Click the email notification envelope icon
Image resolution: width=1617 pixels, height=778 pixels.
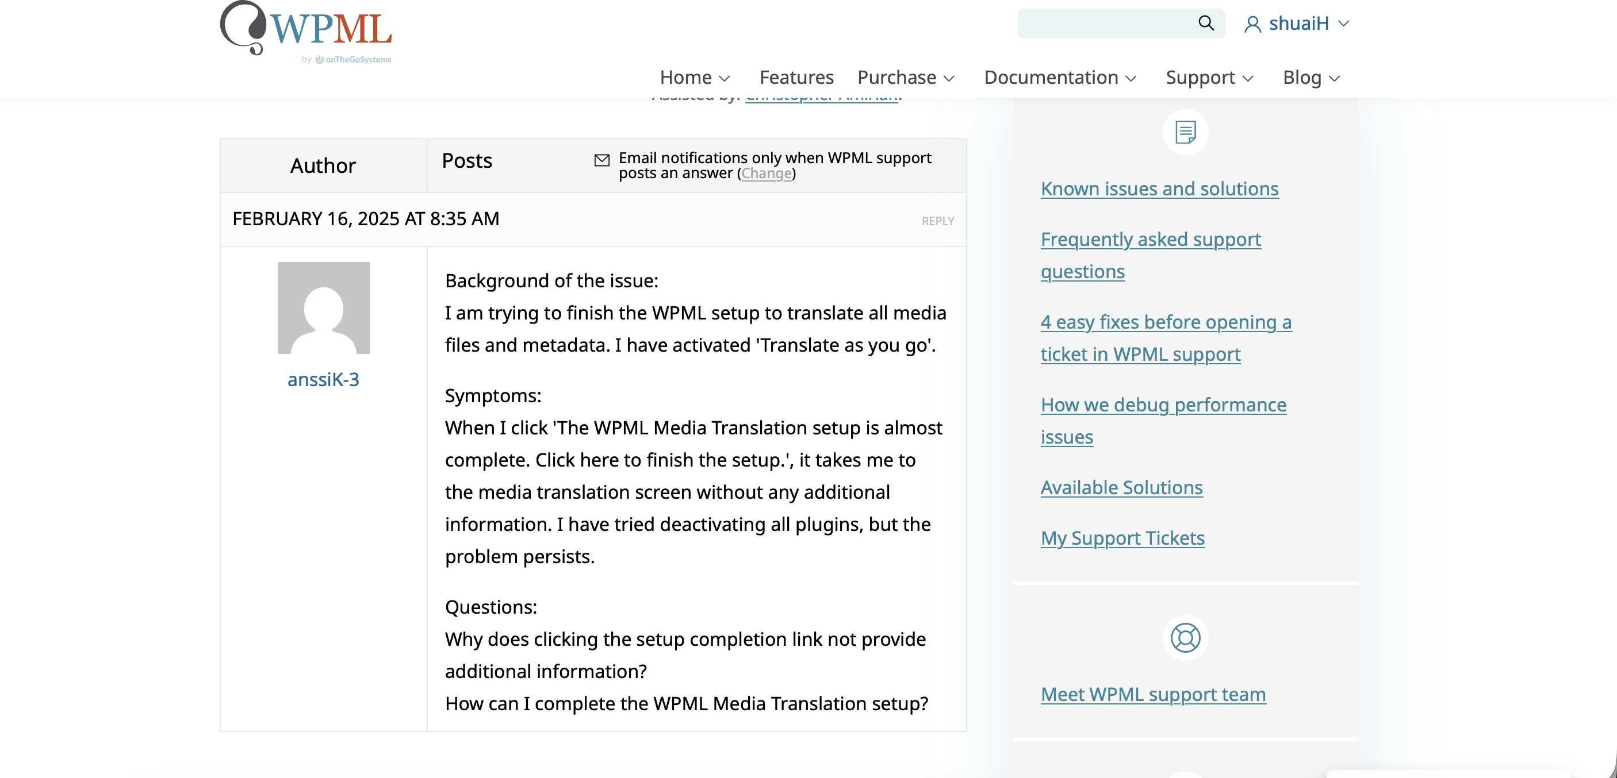click(601, 160)
